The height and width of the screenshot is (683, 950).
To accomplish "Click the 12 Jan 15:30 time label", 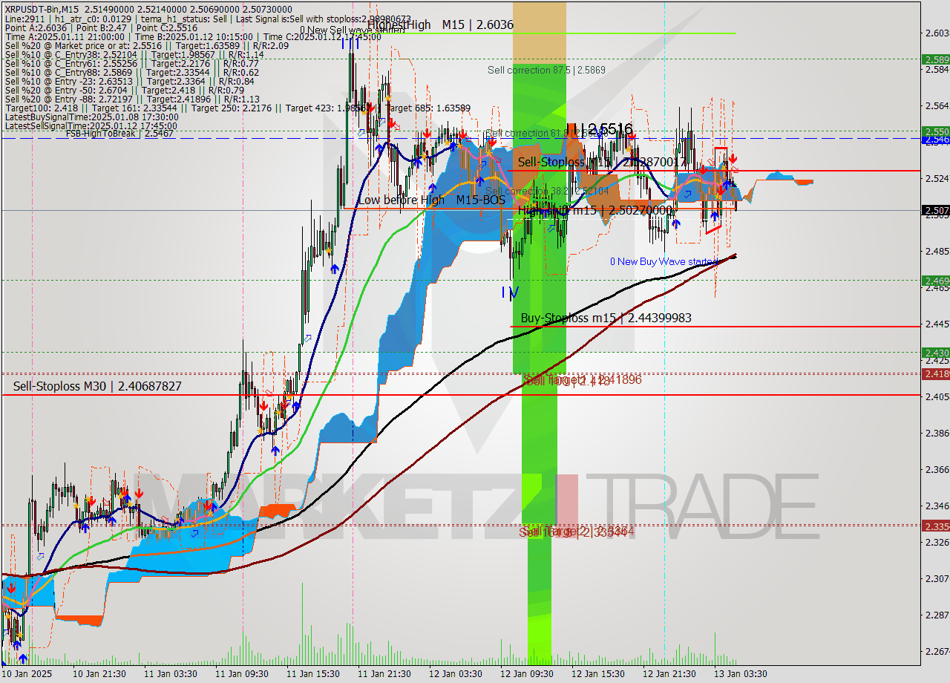I will click(x=598, y=674).
